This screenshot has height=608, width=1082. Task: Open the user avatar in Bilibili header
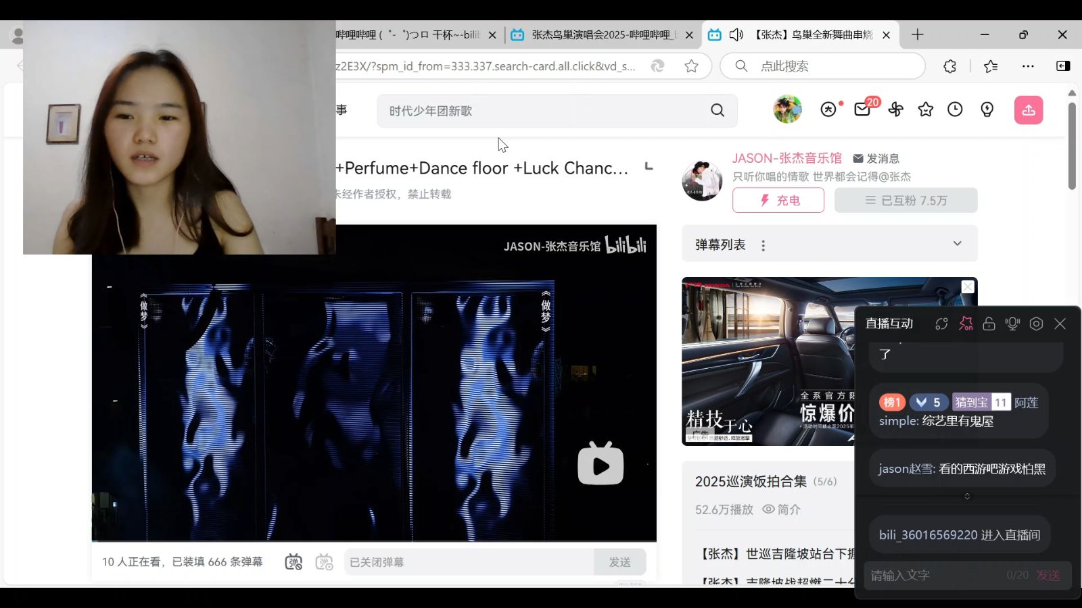(x=787, y=109)
